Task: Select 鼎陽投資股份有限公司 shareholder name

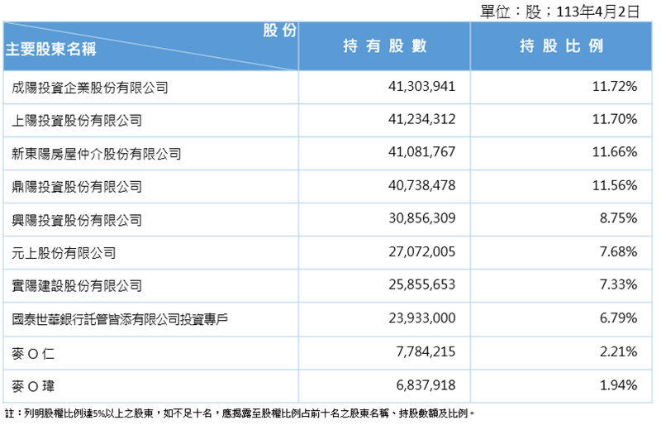Action: [x=77, y=187]
